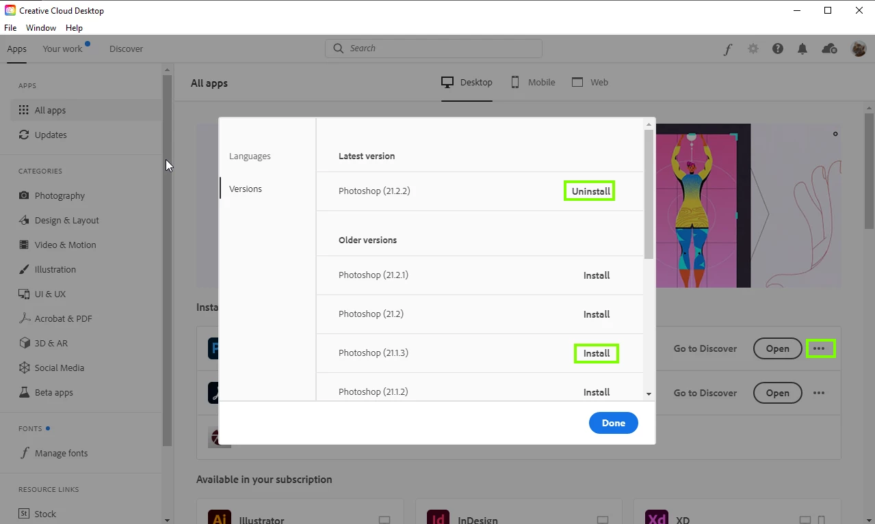The width and height of the screenshot is (875, 524).
Task: Switch to the Discover tab
Action: click(127, 49)
